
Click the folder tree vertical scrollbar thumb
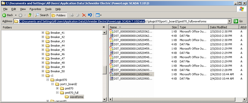[x=105, y=70]
